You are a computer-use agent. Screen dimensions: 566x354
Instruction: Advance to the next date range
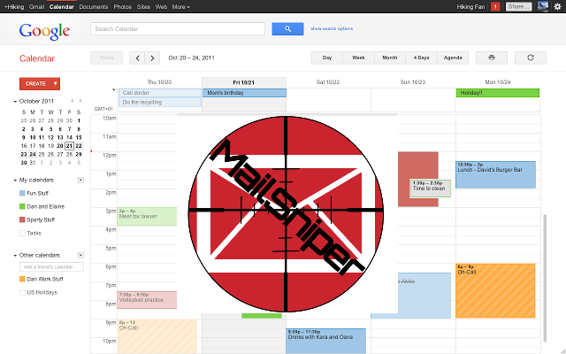[154, 58]
